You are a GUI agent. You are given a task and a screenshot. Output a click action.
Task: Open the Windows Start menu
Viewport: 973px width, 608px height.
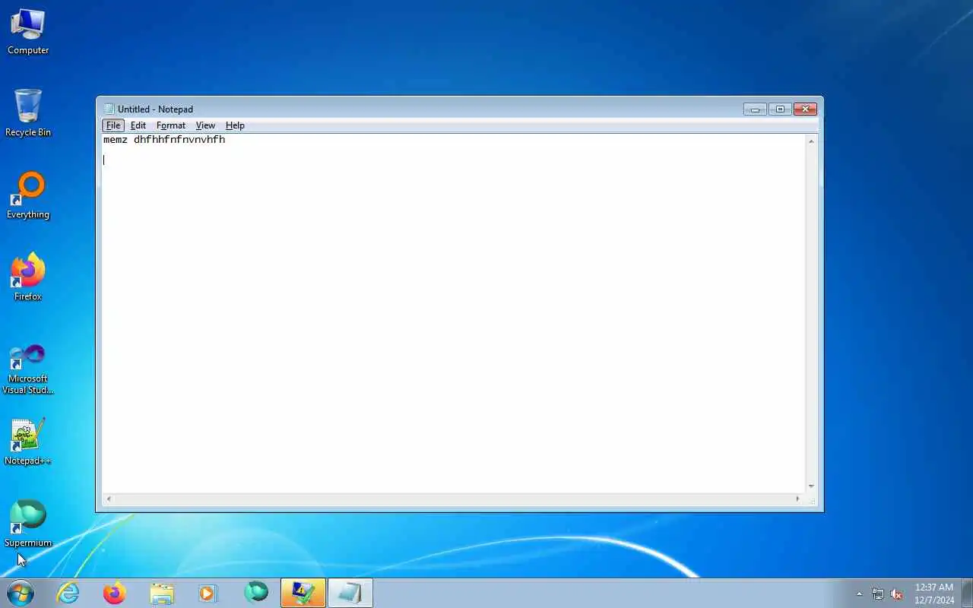point(20,593)
